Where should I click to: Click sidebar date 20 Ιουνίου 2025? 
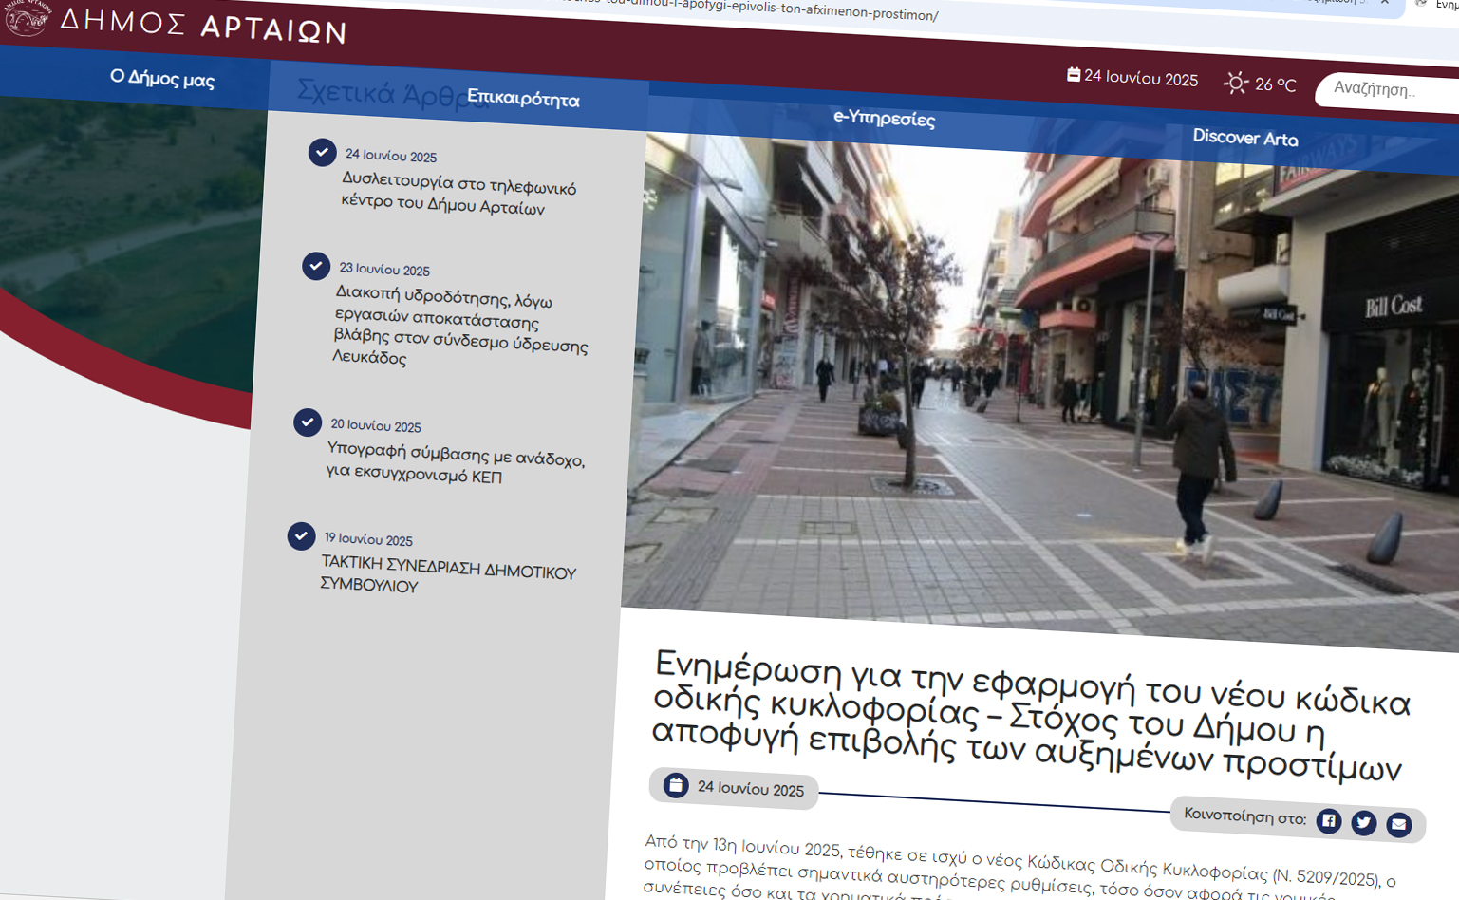[x=376, y=425]
